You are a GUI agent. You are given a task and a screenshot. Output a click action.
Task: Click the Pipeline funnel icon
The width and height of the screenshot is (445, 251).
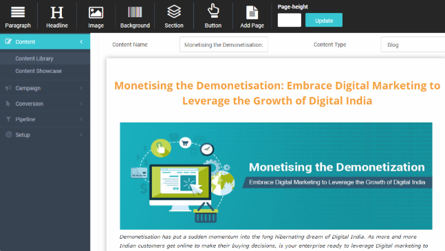pyautogui.click(x=8, y=119)
